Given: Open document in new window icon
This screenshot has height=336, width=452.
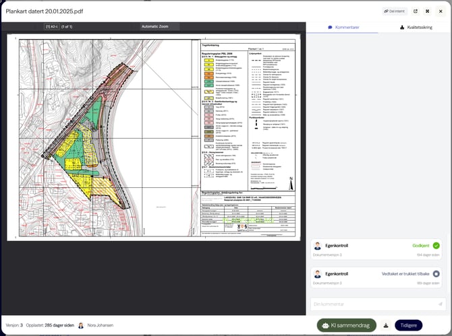Looking at the screenshot, I should pyautogui.click(x=416, y=11).
